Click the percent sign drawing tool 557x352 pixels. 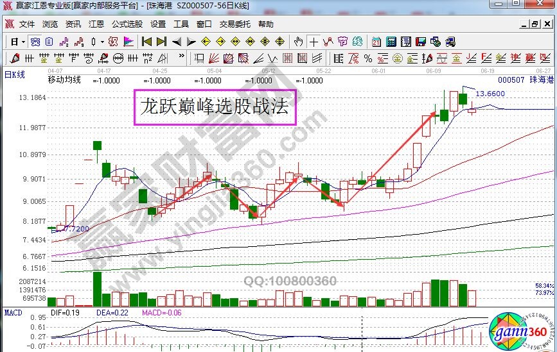368,59
